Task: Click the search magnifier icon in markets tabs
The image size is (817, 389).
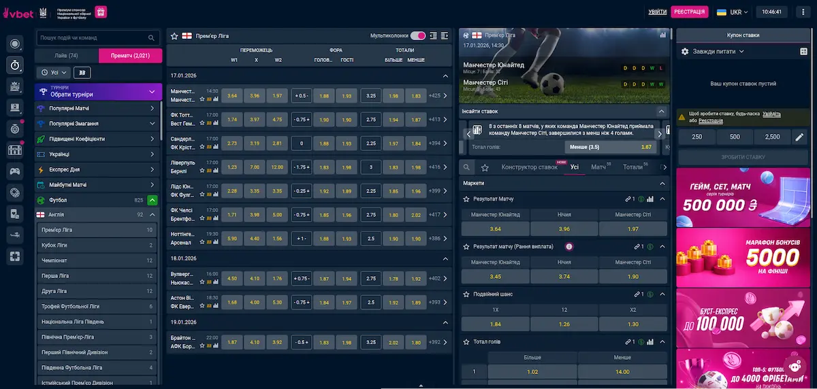Action: tap(466, 167)
